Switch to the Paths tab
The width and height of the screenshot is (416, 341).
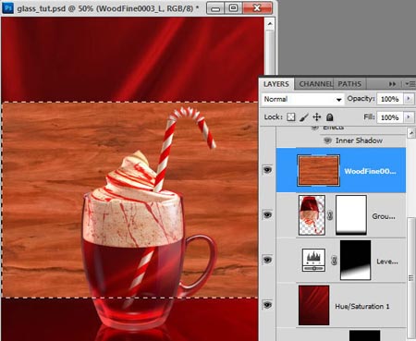(349, 84)
